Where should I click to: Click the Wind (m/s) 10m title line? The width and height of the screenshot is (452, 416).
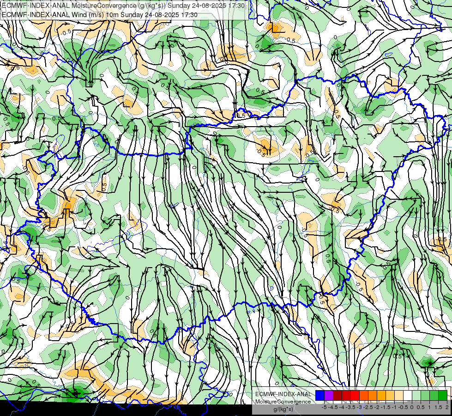pyautogui.click(x=99, y=15)
